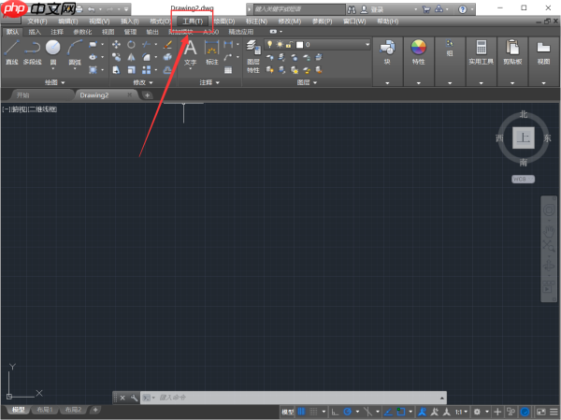The height and width of the screenshot is (420, 561).
Task: Toggle polar tracking in status bar
Action: click(348, 412)
